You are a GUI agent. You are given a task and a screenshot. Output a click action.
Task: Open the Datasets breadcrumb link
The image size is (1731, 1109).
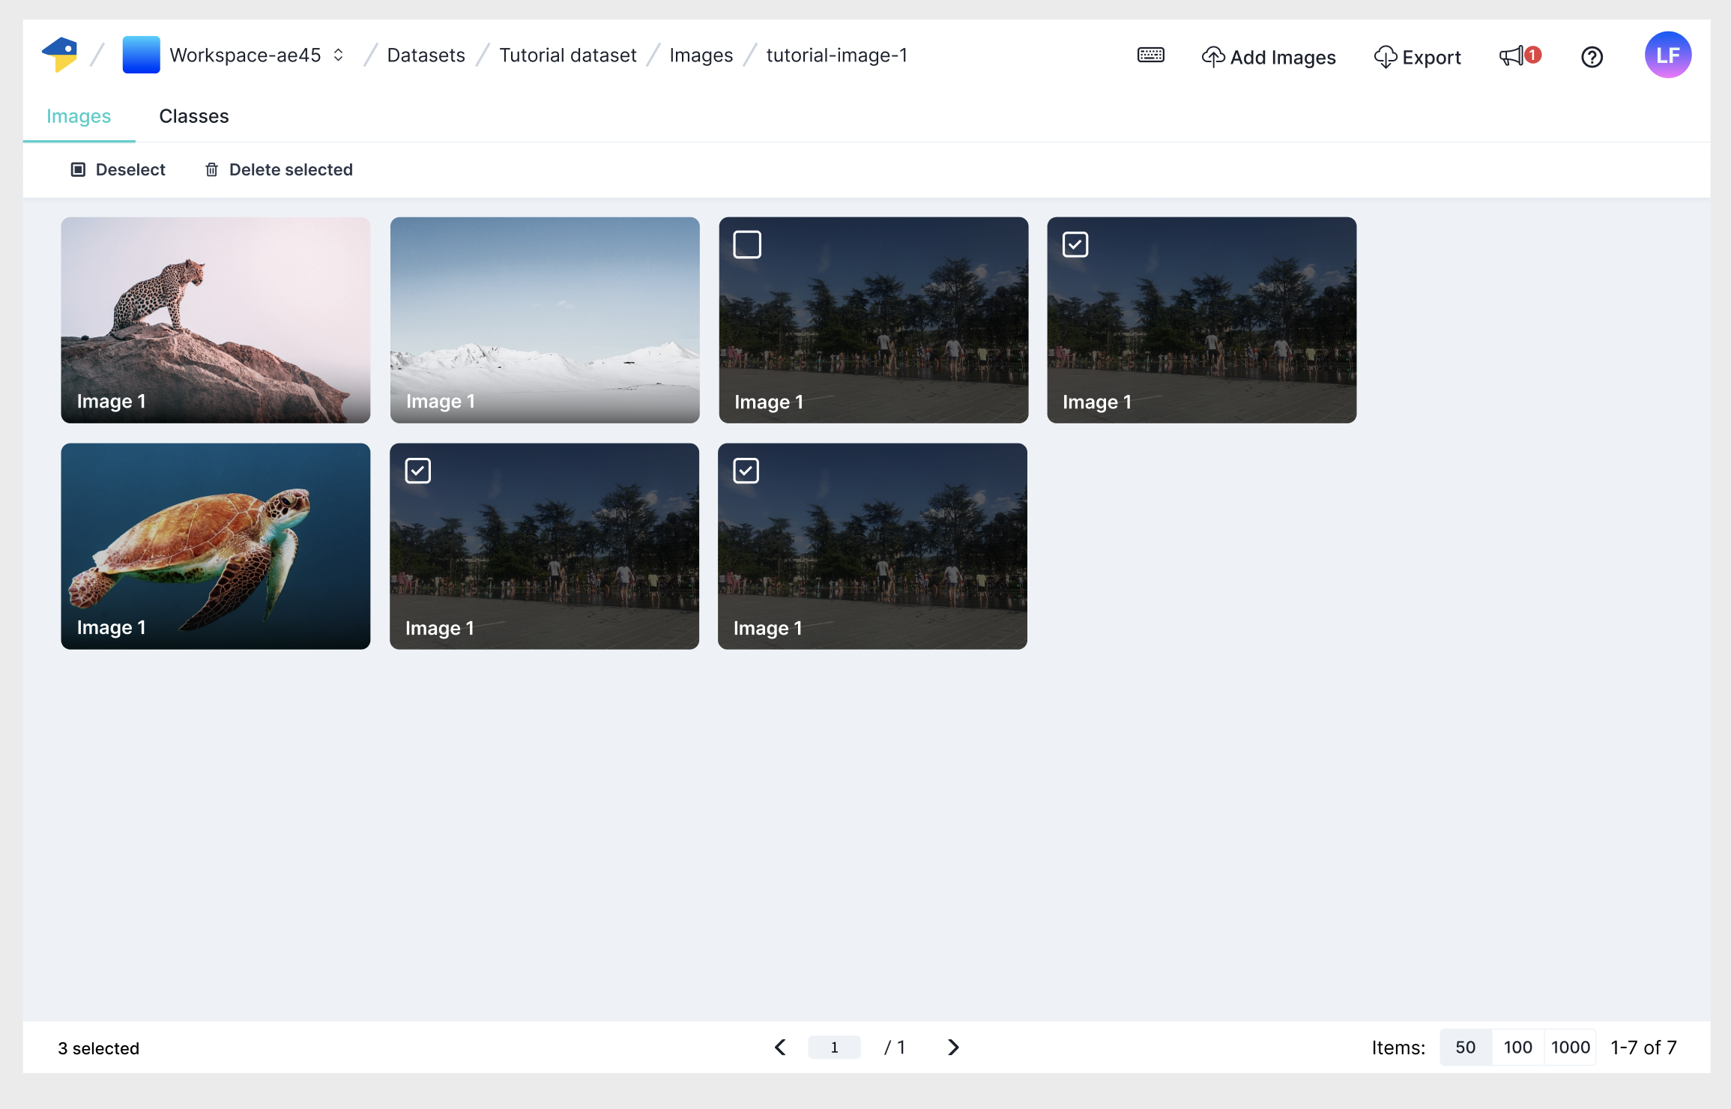pyautogui.click(x=426, y=55)
